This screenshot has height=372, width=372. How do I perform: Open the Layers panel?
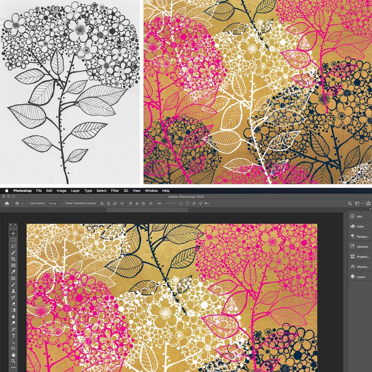pyautogui.click(x=359, y=277)
